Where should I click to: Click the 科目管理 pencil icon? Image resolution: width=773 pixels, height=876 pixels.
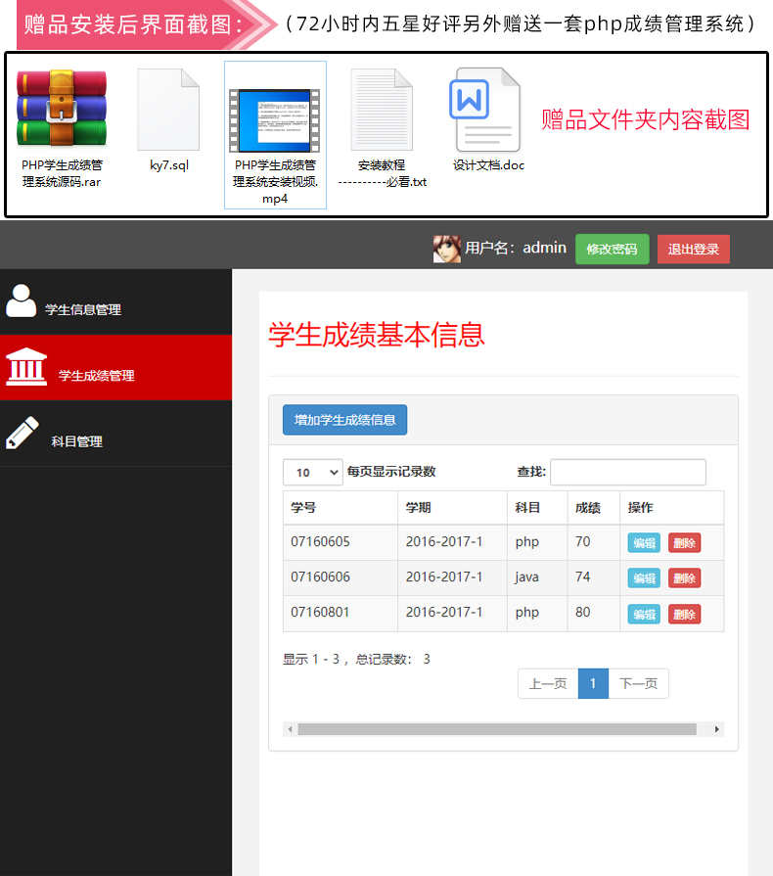click(23, 433)
